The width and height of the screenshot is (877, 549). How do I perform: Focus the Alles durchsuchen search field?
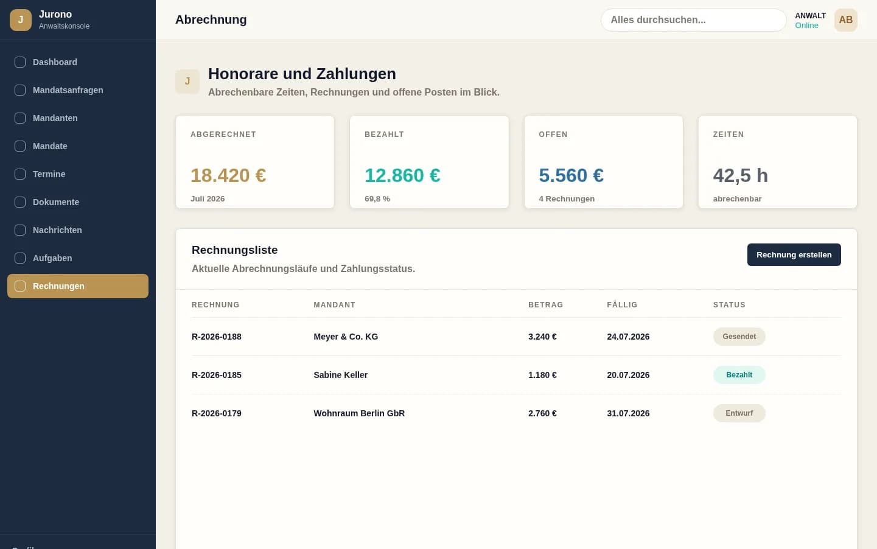tap(693, 20)
